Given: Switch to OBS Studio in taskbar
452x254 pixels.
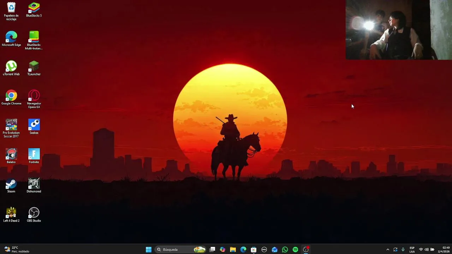Looking at the screenshot, I should 306,249.
